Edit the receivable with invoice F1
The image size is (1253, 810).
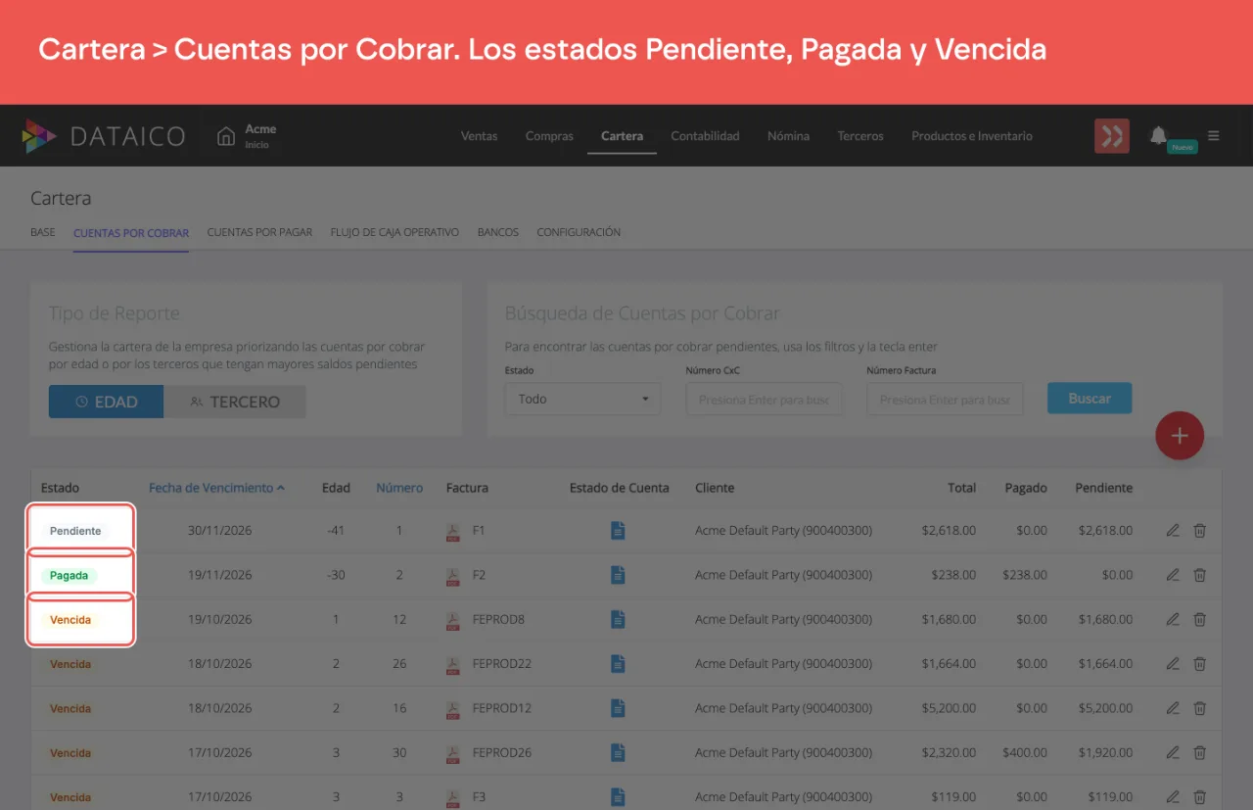(x=1173, y=531)
